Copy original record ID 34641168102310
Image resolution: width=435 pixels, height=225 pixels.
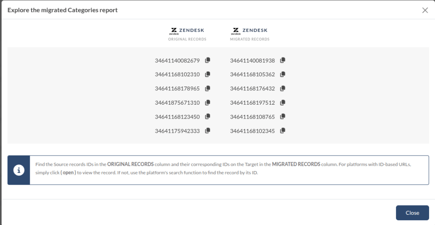pyautogui.click(x=208, y=74)
